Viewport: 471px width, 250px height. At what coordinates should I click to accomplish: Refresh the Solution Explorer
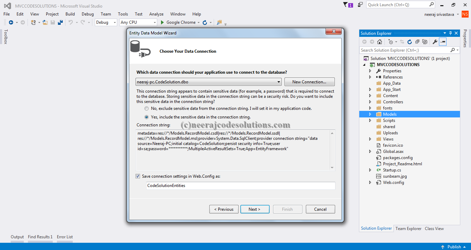click(x=410, y=42)
